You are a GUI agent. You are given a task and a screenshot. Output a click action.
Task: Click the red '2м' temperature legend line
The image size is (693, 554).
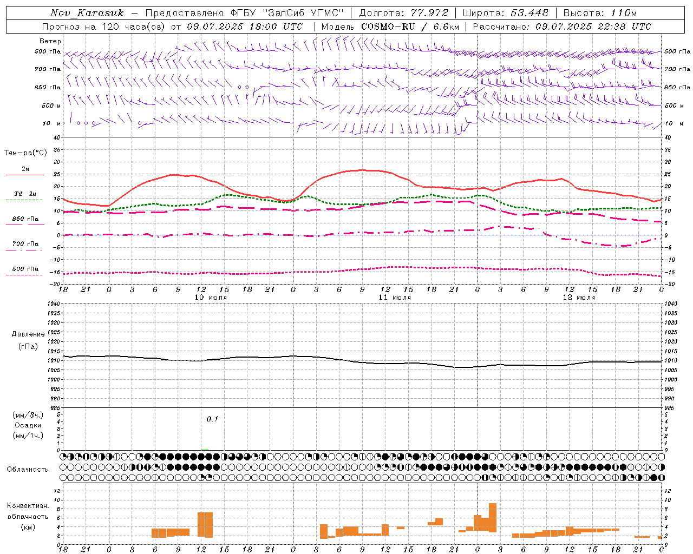tap(25, 175)
